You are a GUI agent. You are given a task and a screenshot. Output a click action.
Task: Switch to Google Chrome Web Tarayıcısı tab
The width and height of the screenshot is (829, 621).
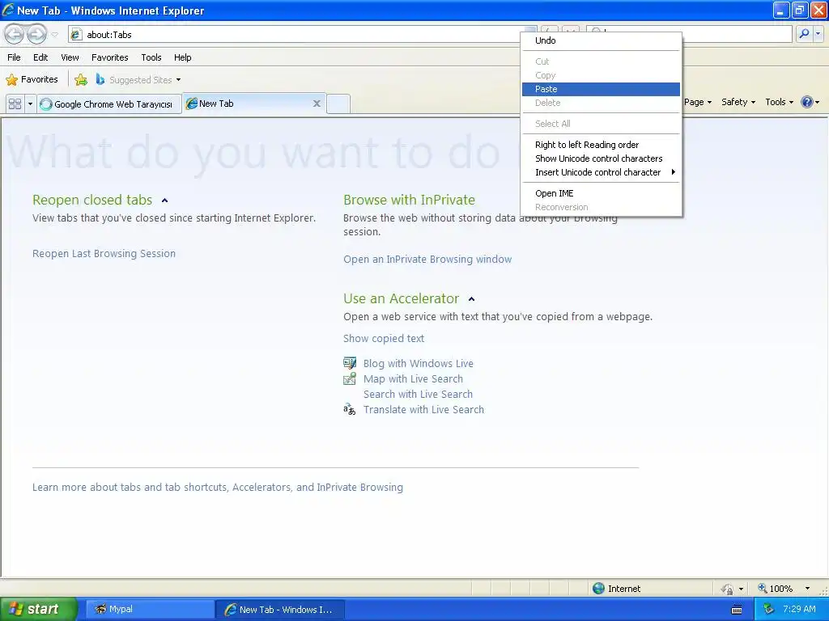click(109, 103)
